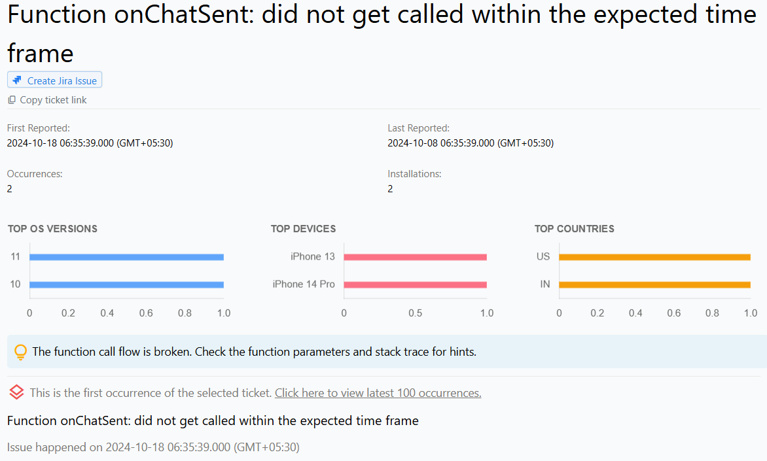Select the iPhone 13 pink bar
Image resolution: width=767 pixels, height=461 pixels.
(x=415, y=257)
